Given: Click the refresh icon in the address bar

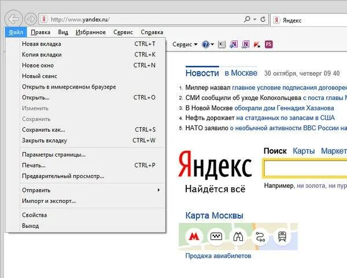Looking at the screenshot, I should click(263, 19).
